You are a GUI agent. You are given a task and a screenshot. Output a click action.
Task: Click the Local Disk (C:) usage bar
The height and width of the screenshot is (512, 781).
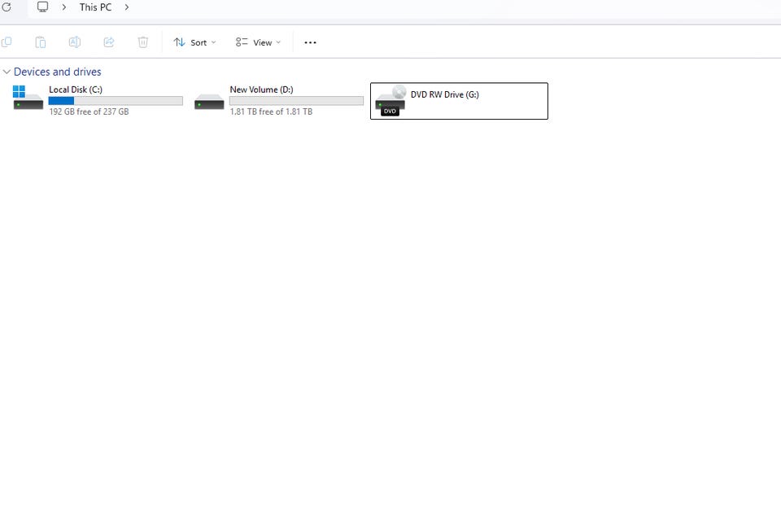(116, 101)
